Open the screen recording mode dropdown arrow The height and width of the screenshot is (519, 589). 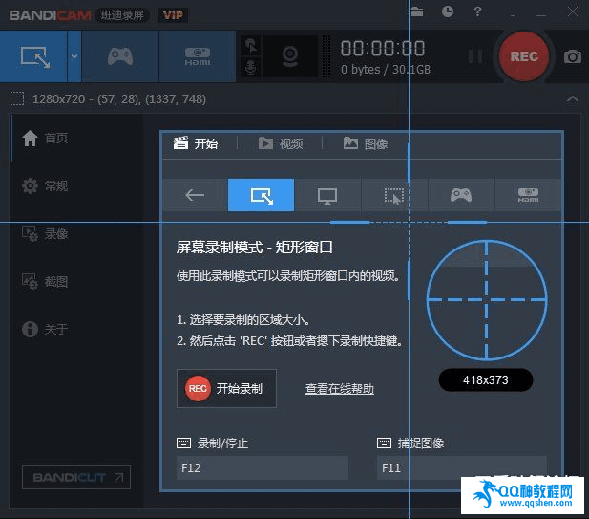coord(74,56)
